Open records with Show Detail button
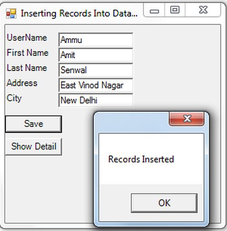227x231 pixels. coord(34,146)
